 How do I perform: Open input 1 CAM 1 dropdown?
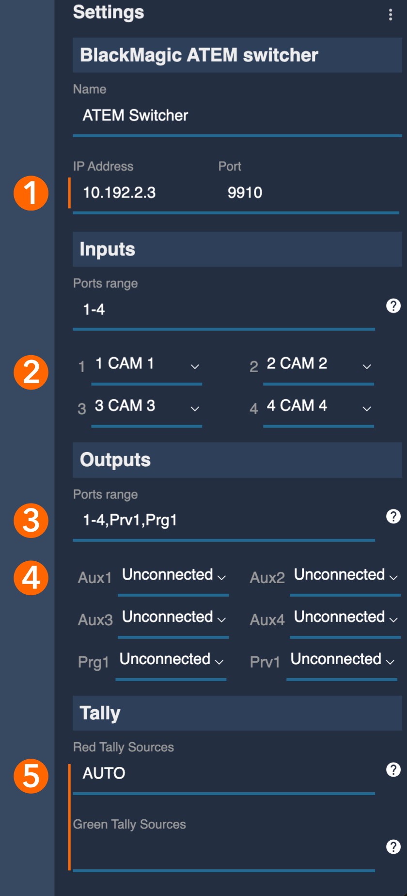(x=146, y=364)
